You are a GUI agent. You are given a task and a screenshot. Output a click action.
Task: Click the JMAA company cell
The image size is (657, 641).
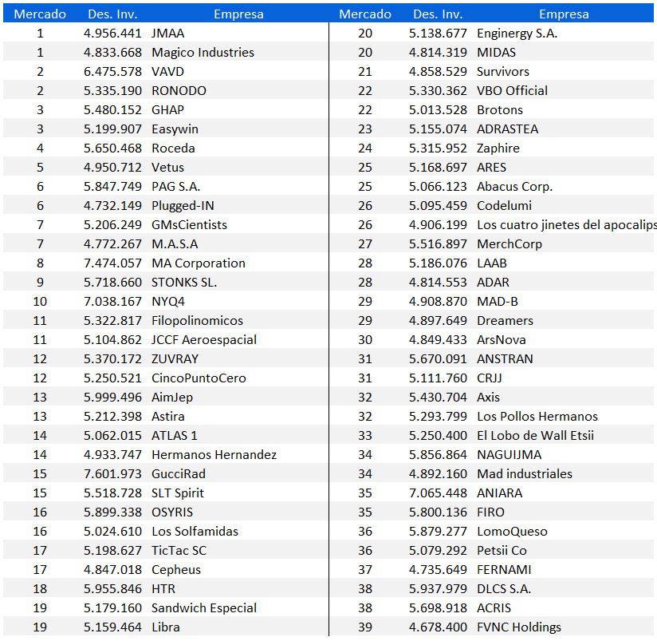pos(168,34)
